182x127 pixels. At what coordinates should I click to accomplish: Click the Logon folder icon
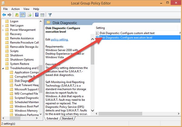click(7, 21)
